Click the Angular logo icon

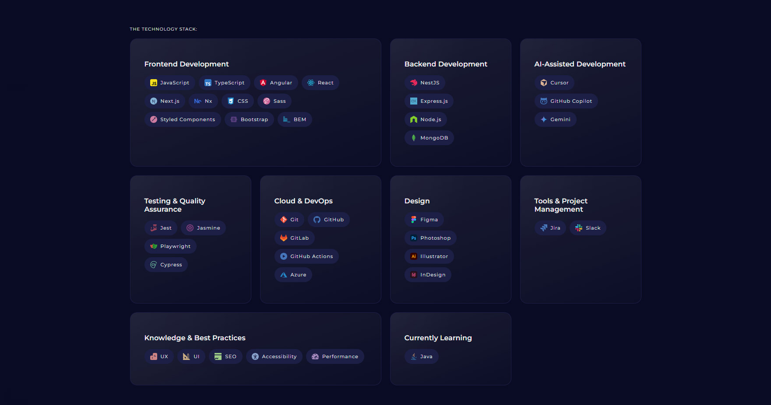[x=263, y=83]
